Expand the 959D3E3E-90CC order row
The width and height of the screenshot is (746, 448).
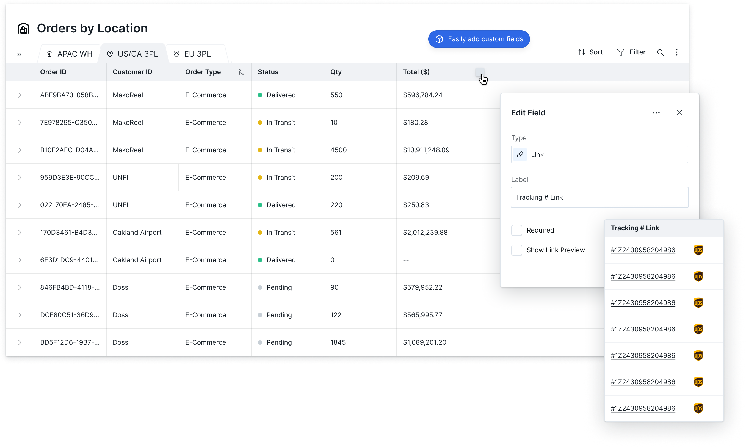[20, 178]
